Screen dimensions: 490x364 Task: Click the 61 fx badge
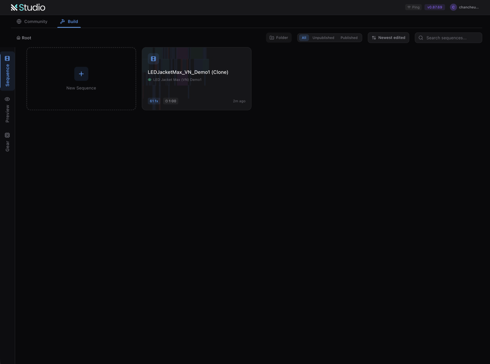(x=154, y=101)
